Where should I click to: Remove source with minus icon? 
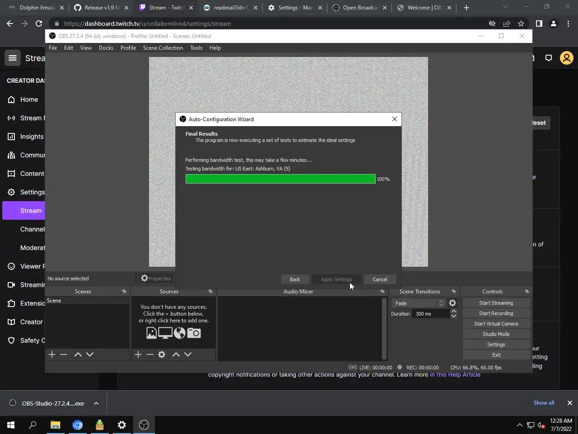point(150,354)
